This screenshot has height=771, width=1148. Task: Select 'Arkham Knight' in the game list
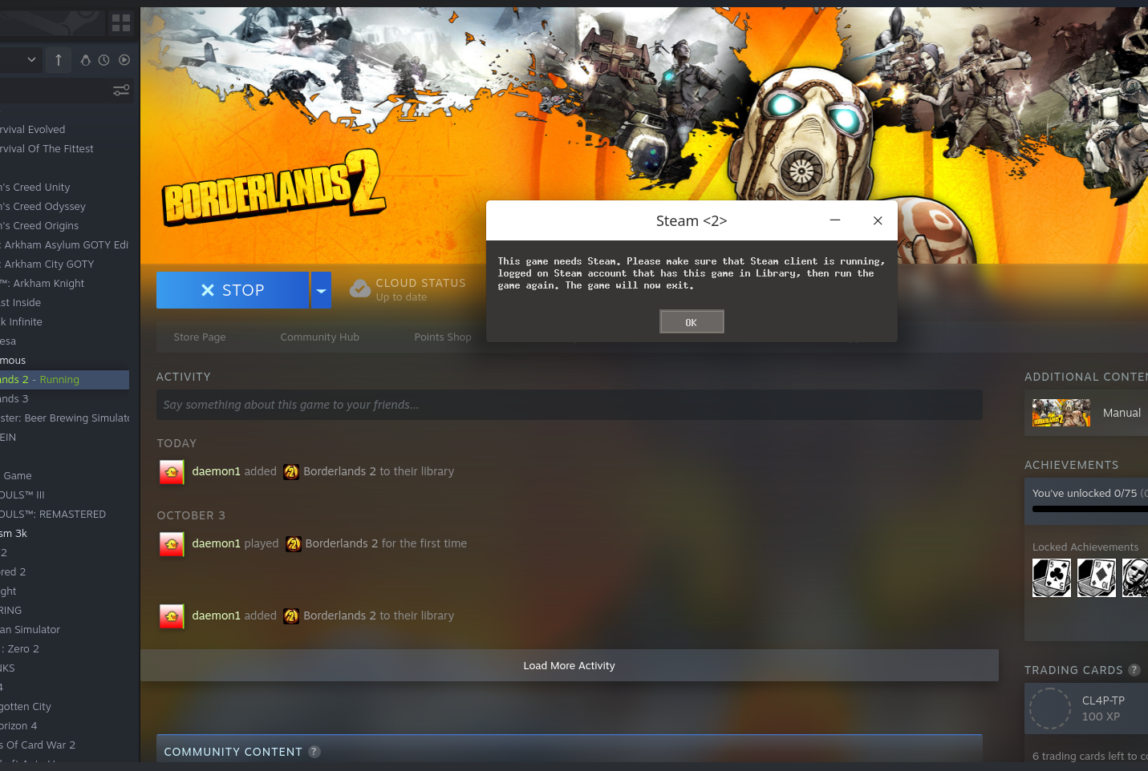click(64, 283)
